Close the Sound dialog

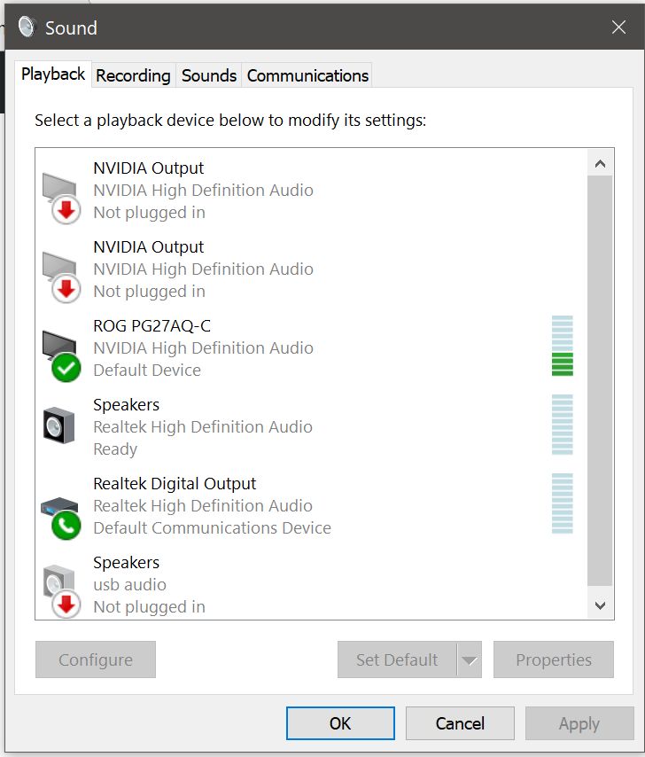(618, 27)
